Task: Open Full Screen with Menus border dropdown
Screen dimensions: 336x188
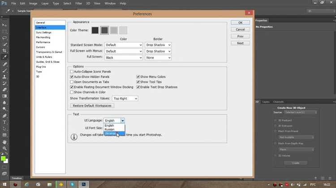Action: (158, 51)
